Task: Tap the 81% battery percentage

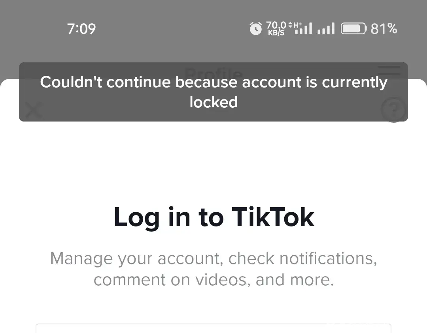Action: (384, 29)
